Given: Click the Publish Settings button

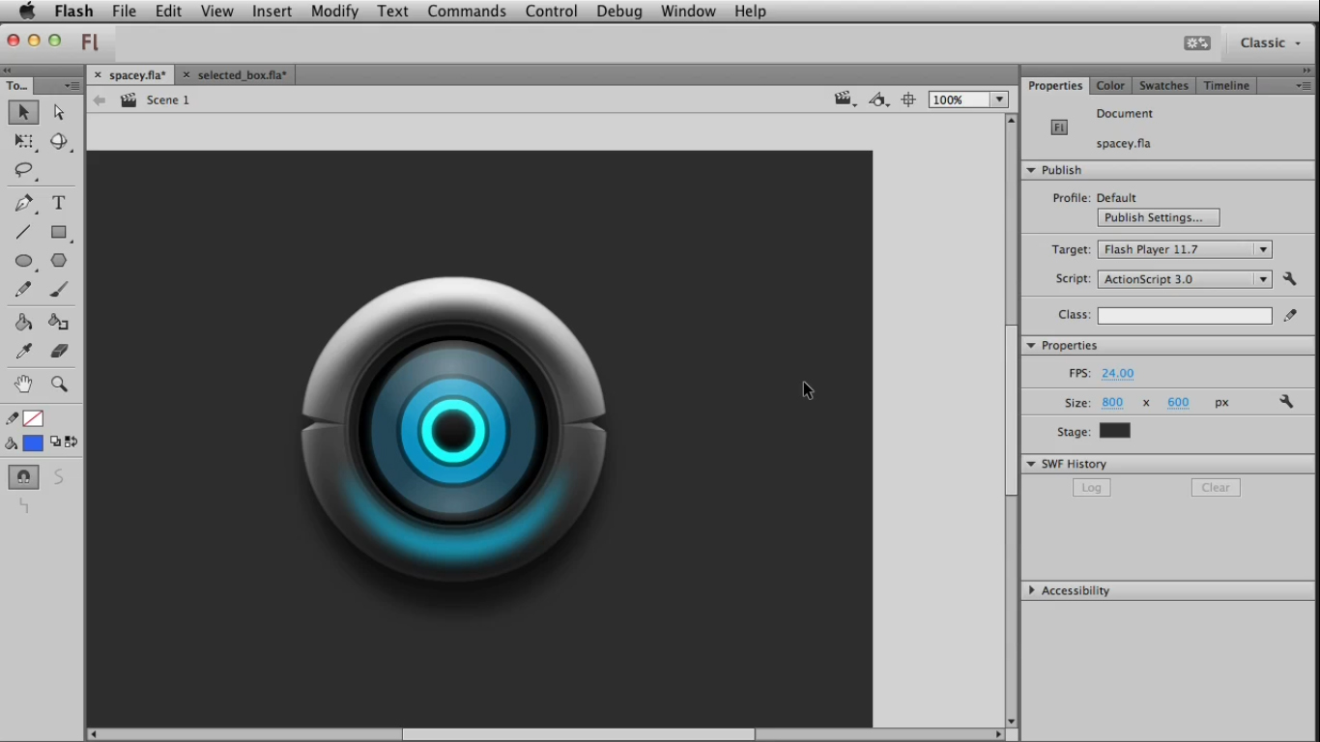Looking at the screenshot, I should (1157, 216).
